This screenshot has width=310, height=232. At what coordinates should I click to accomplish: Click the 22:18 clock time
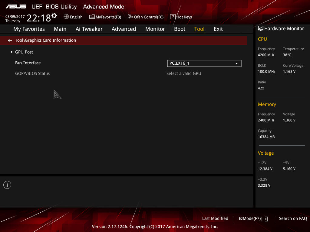39,18
